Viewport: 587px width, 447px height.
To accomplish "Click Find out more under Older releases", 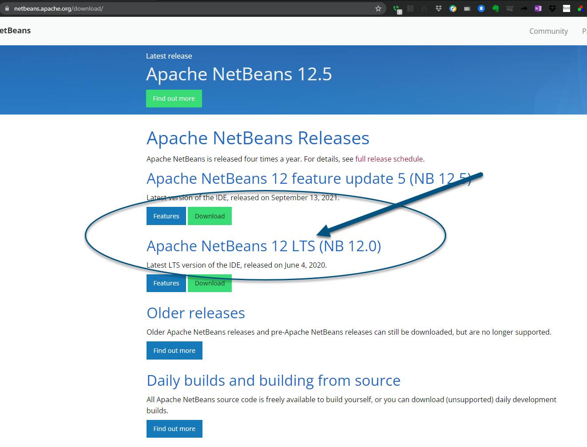I will (x=174, y=351).
